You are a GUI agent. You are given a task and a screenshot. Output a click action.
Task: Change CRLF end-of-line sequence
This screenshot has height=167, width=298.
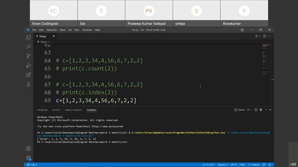coord(242,165)
